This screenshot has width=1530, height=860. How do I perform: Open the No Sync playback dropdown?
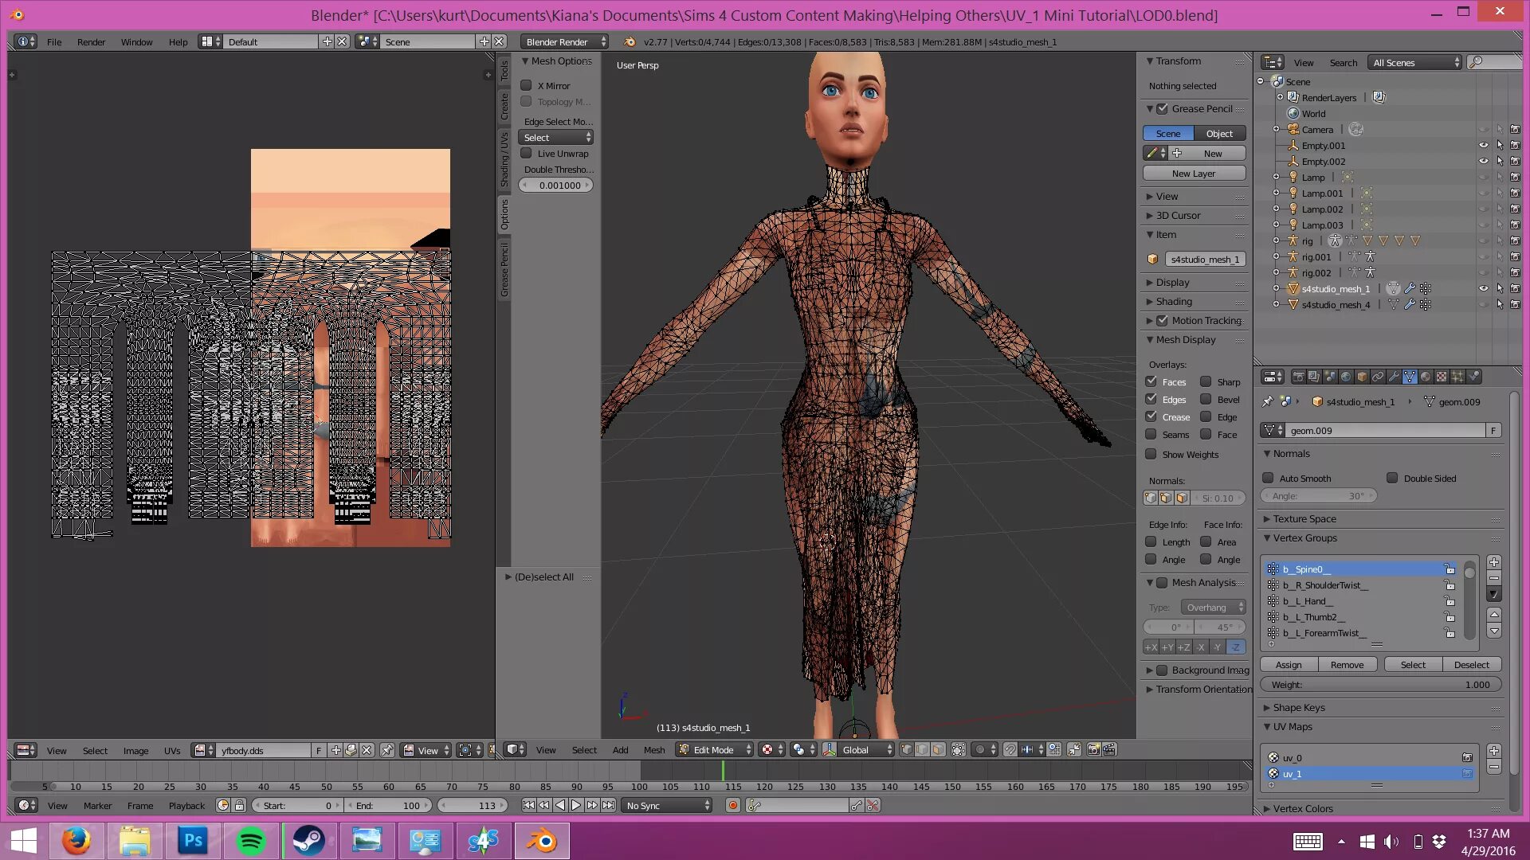[667, 806]
